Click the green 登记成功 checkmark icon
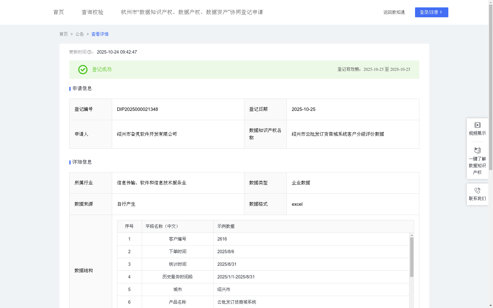 (x=83, y=70)
